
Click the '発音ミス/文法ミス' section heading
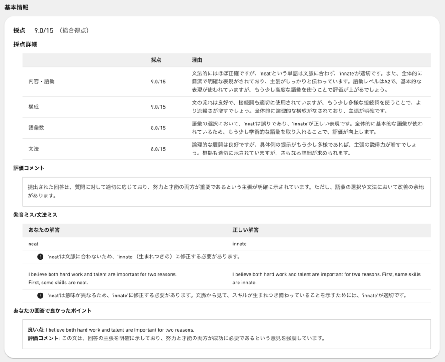pos(35,214)
